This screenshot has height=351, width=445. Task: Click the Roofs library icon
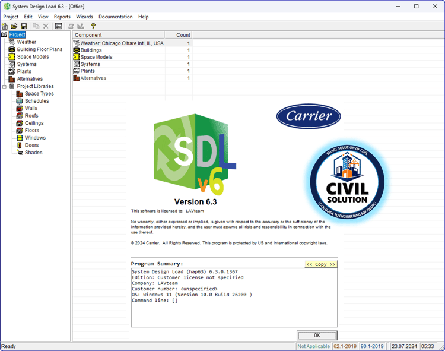pos(20,116)
